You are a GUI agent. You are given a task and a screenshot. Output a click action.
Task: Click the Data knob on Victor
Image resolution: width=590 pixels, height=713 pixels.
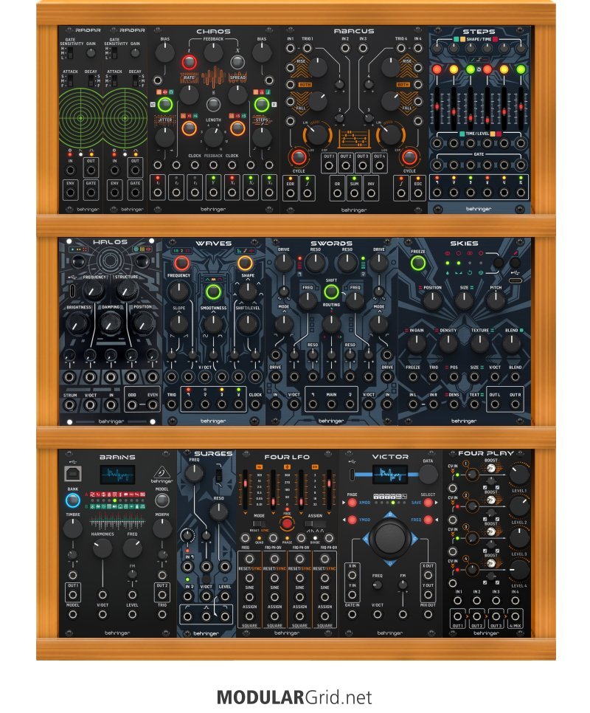[428, 475]
